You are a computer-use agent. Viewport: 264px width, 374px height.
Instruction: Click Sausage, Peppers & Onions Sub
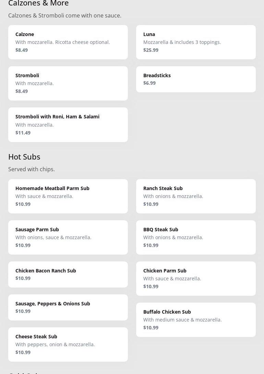68,307
